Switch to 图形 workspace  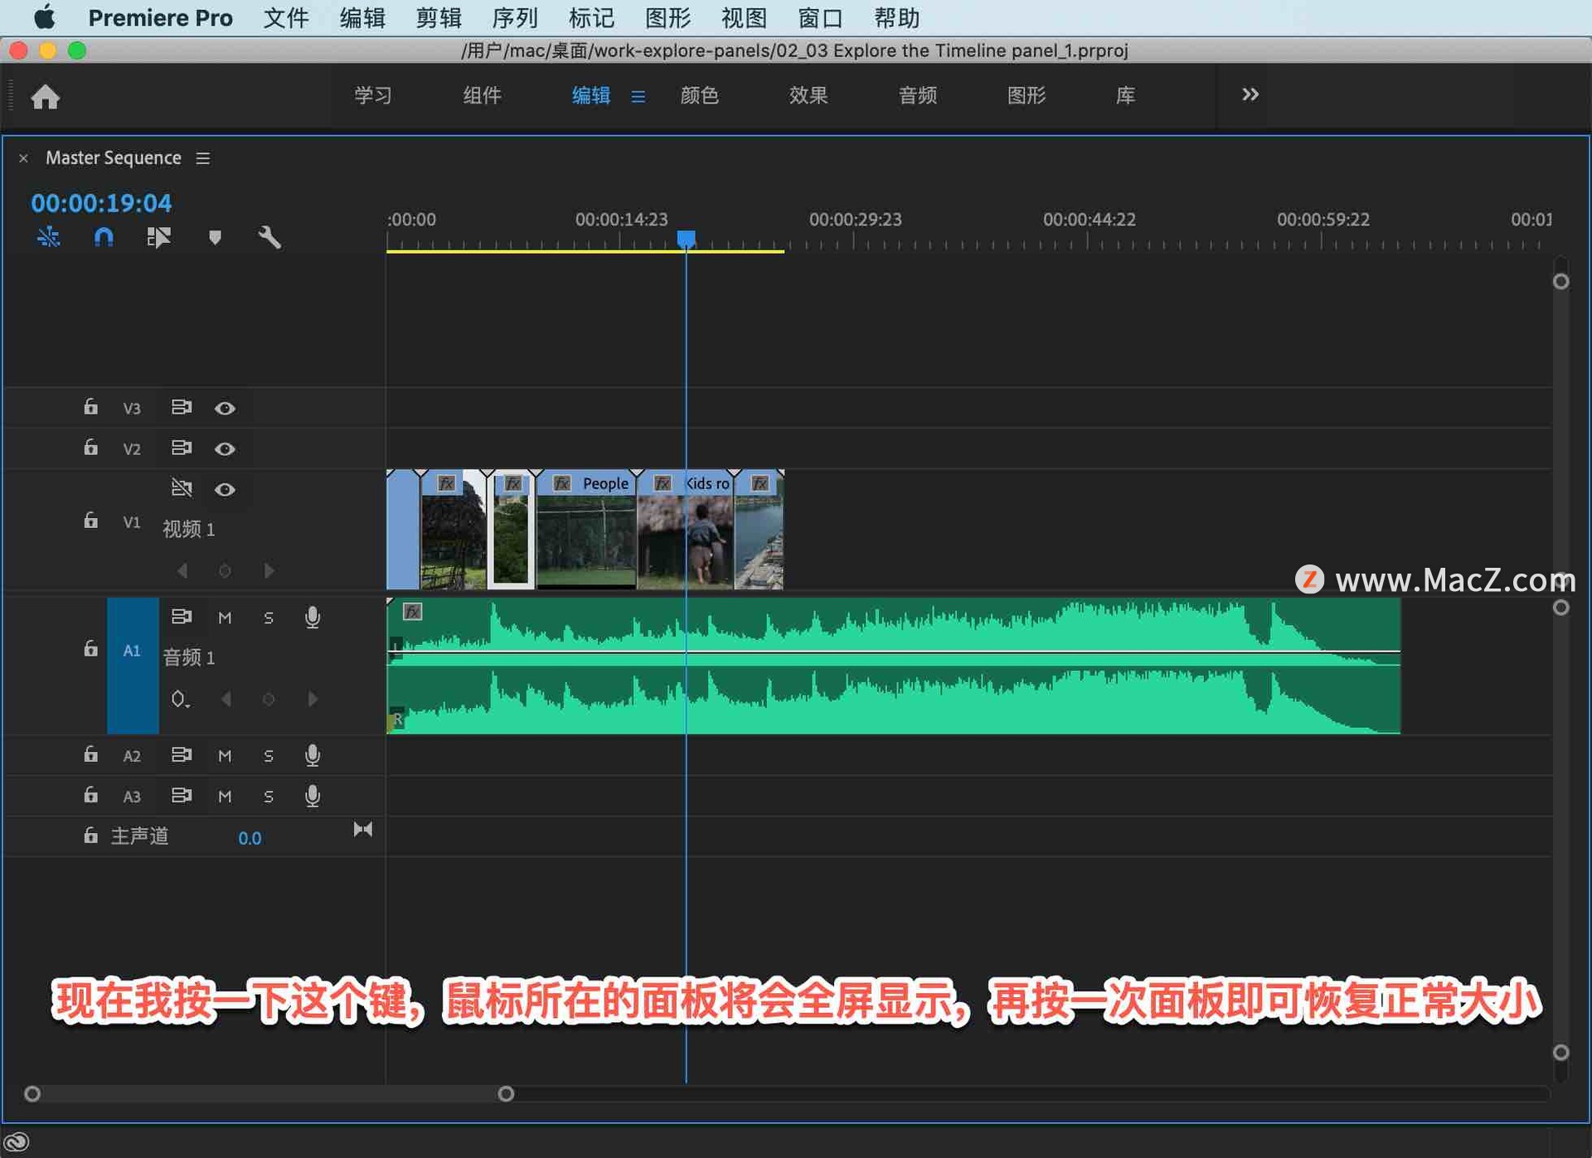[x=1027, y=95]
